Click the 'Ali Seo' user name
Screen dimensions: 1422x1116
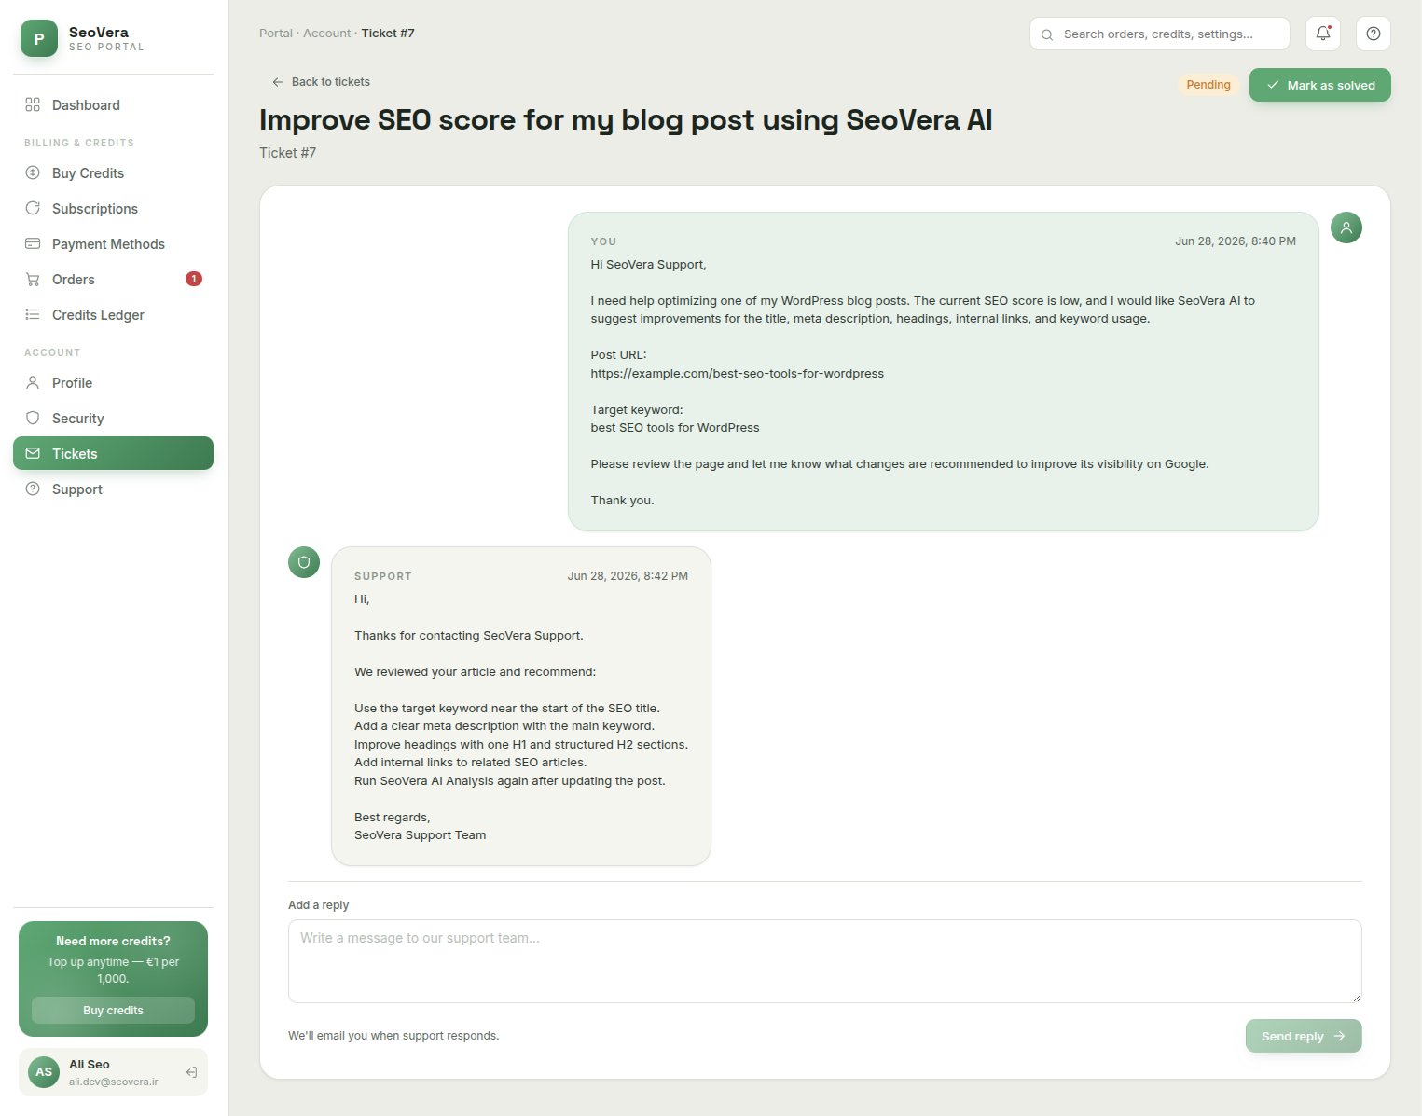tap(90, 1064)
